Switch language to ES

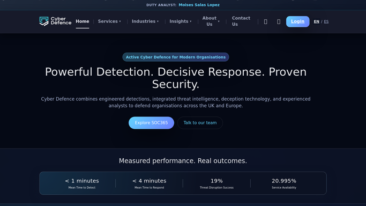tap(326, 21)
